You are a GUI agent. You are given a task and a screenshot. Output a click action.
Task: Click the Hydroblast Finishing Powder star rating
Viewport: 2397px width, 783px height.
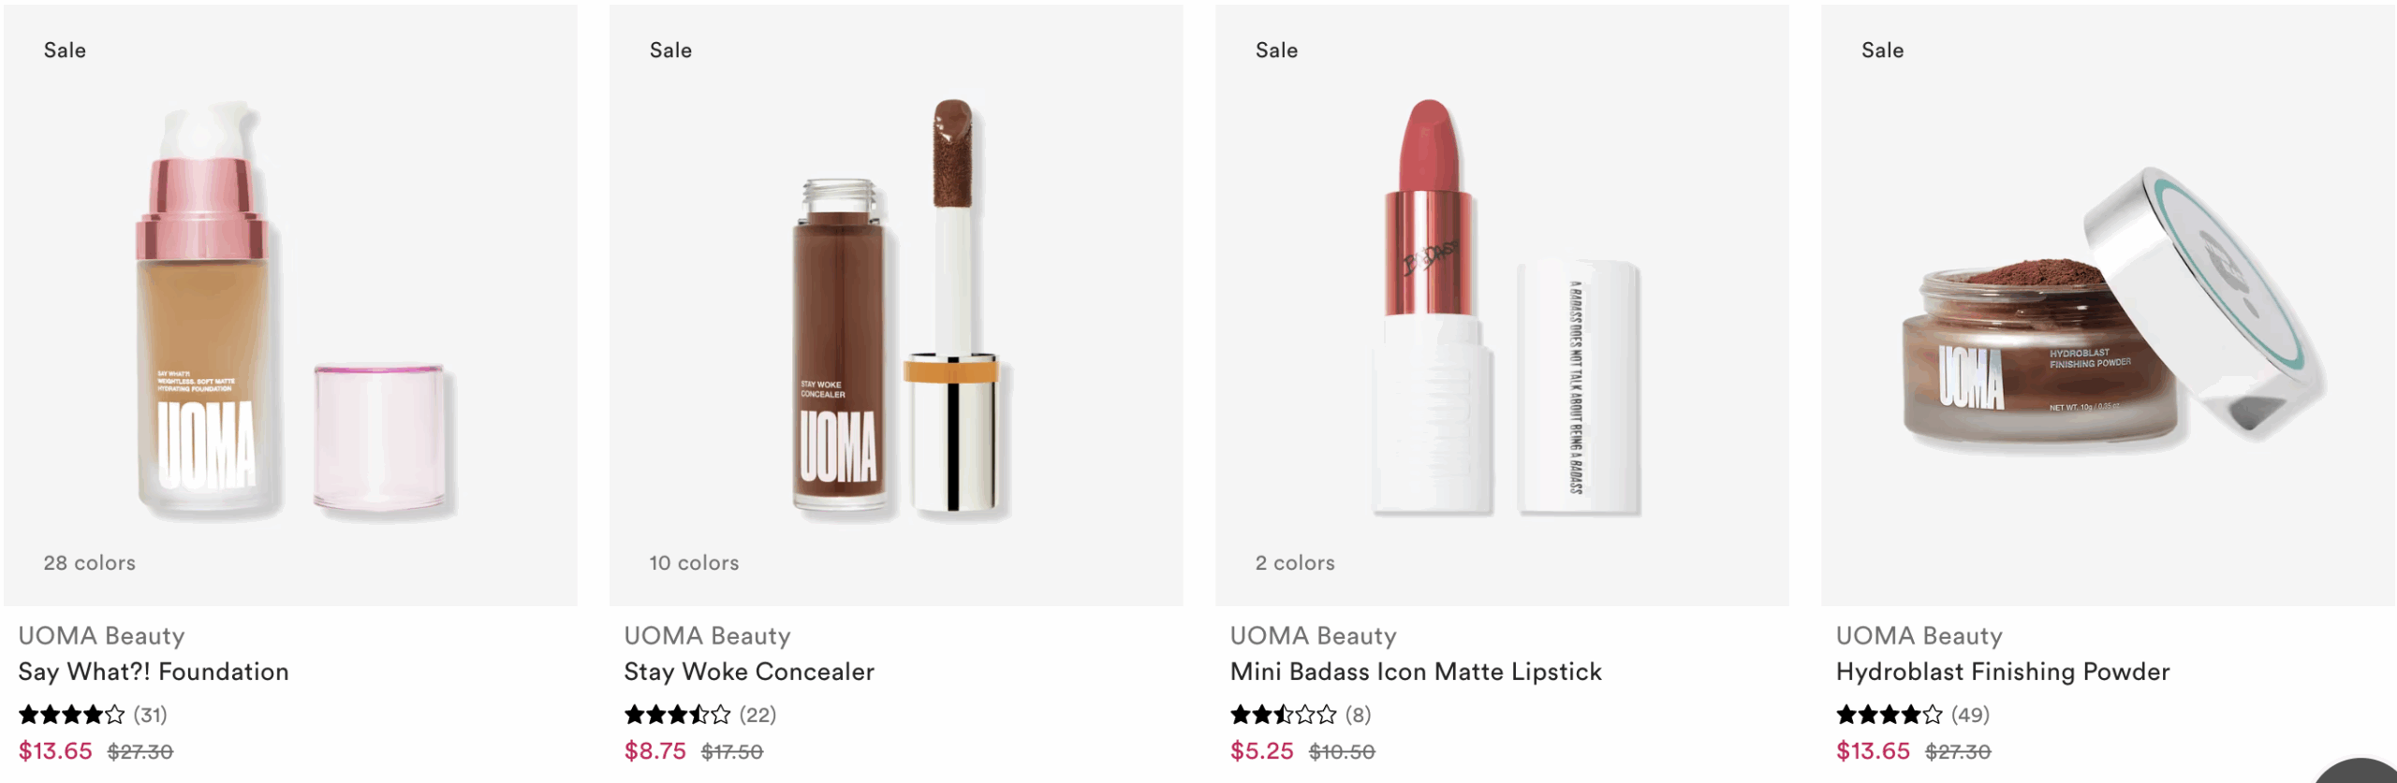point(1889,715)
